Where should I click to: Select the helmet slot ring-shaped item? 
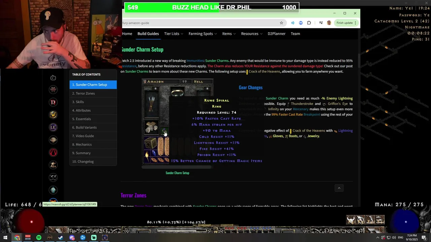177,92
